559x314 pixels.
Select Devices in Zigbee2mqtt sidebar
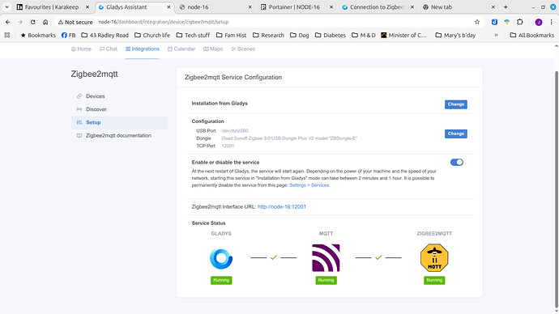pos(119,96)
